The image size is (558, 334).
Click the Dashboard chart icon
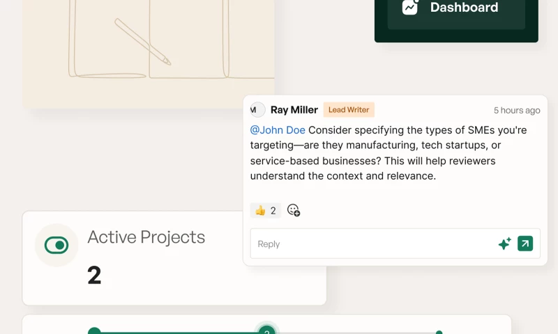410,8
